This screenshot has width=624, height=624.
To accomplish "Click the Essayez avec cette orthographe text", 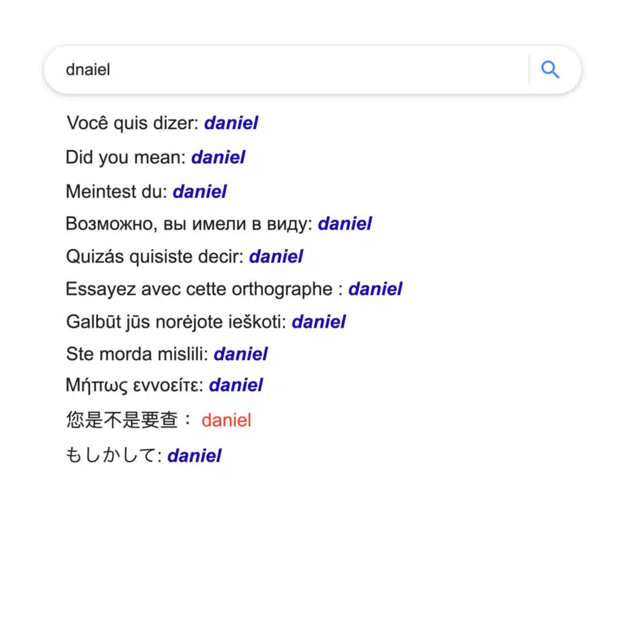I will click(x=199, y=289).
